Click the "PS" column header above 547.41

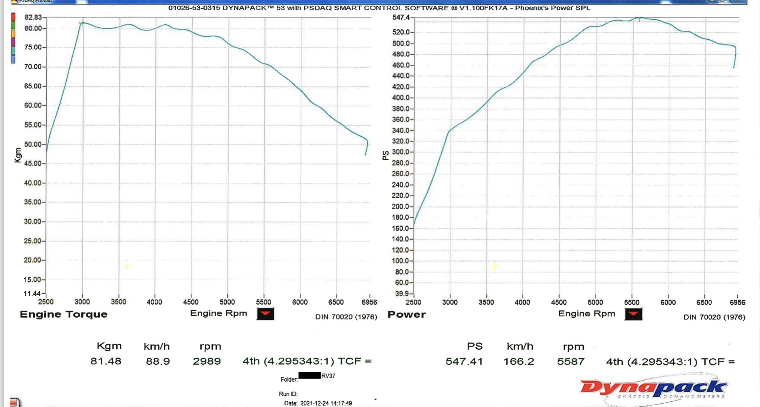[x=475, y=346]
